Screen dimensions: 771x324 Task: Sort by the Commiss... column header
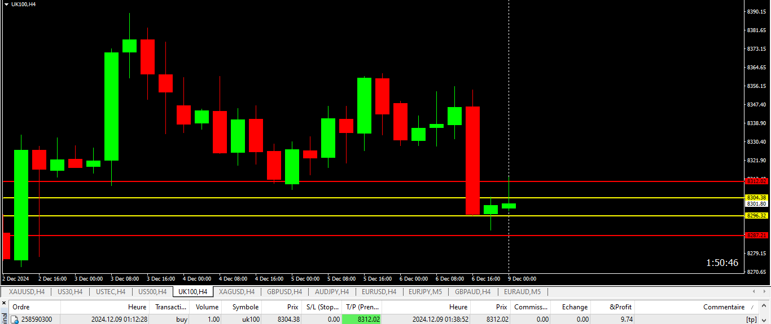tap(531, 307)
